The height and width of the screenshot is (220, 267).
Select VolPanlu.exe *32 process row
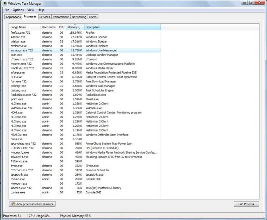85,108
